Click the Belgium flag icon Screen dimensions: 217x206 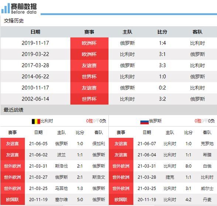(36, 122)
